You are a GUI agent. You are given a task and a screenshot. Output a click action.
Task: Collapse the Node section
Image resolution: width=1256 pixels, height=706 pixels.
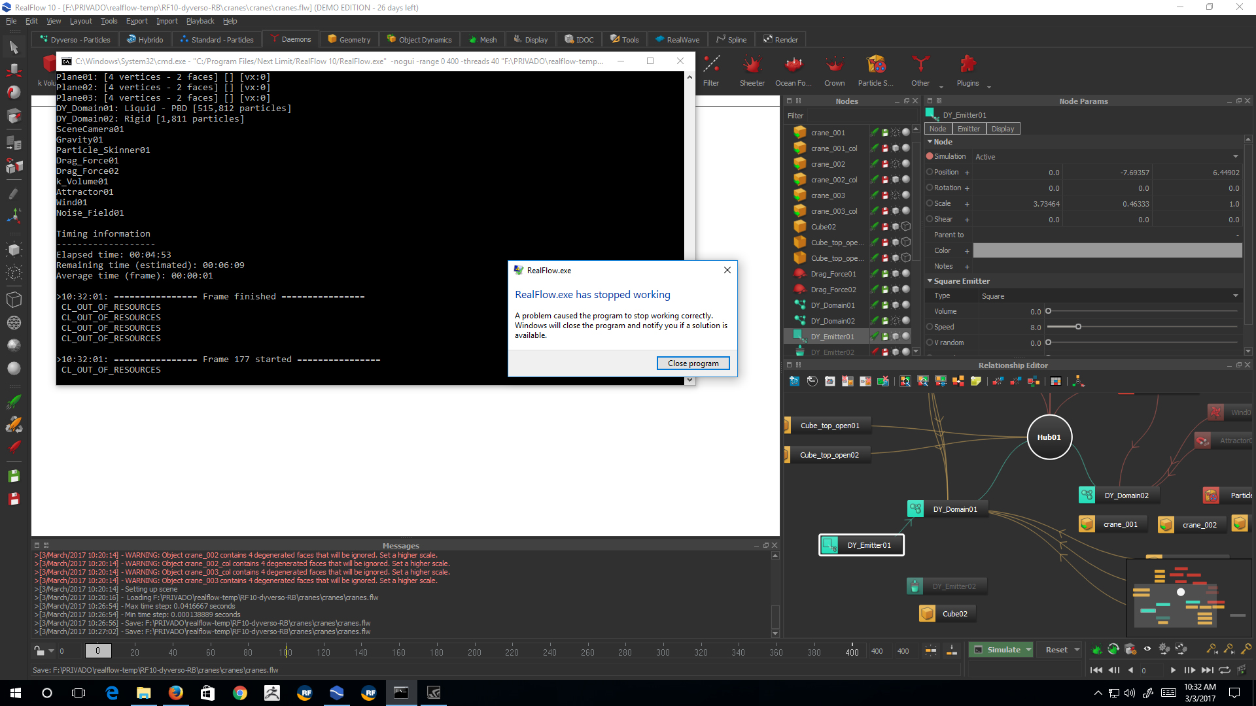coord(930,142)
